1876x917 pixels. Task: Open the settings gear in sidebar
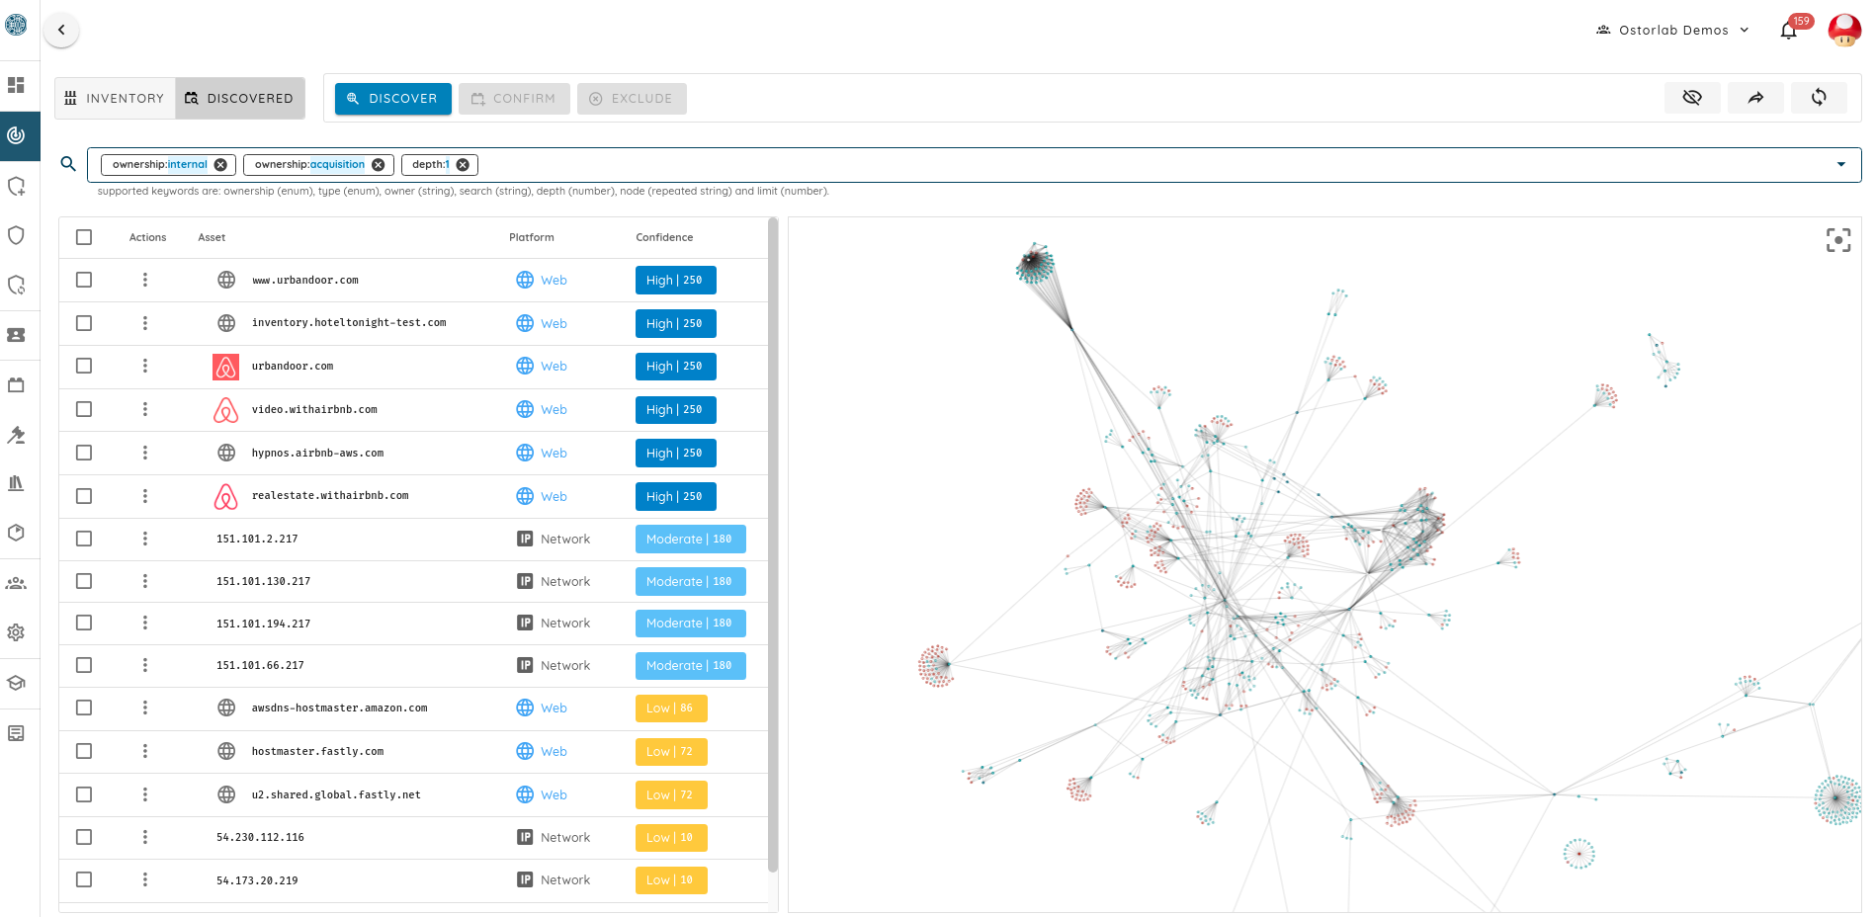tap(16, 632)
